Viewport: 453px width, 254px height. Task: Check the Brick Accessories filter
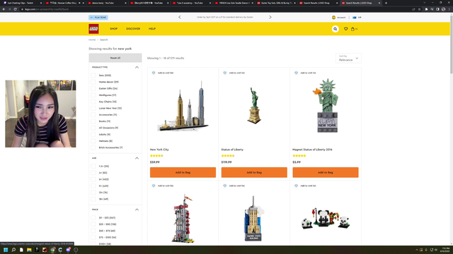tap(93, 147)
